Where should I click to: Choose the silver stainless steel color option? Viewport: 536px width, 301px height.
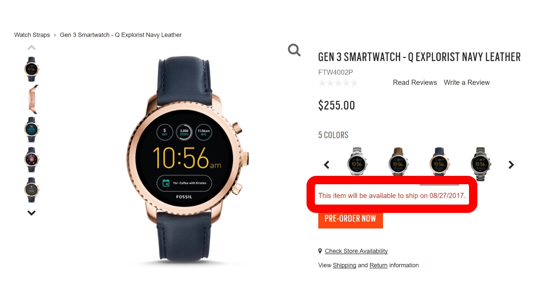[357, 161]
